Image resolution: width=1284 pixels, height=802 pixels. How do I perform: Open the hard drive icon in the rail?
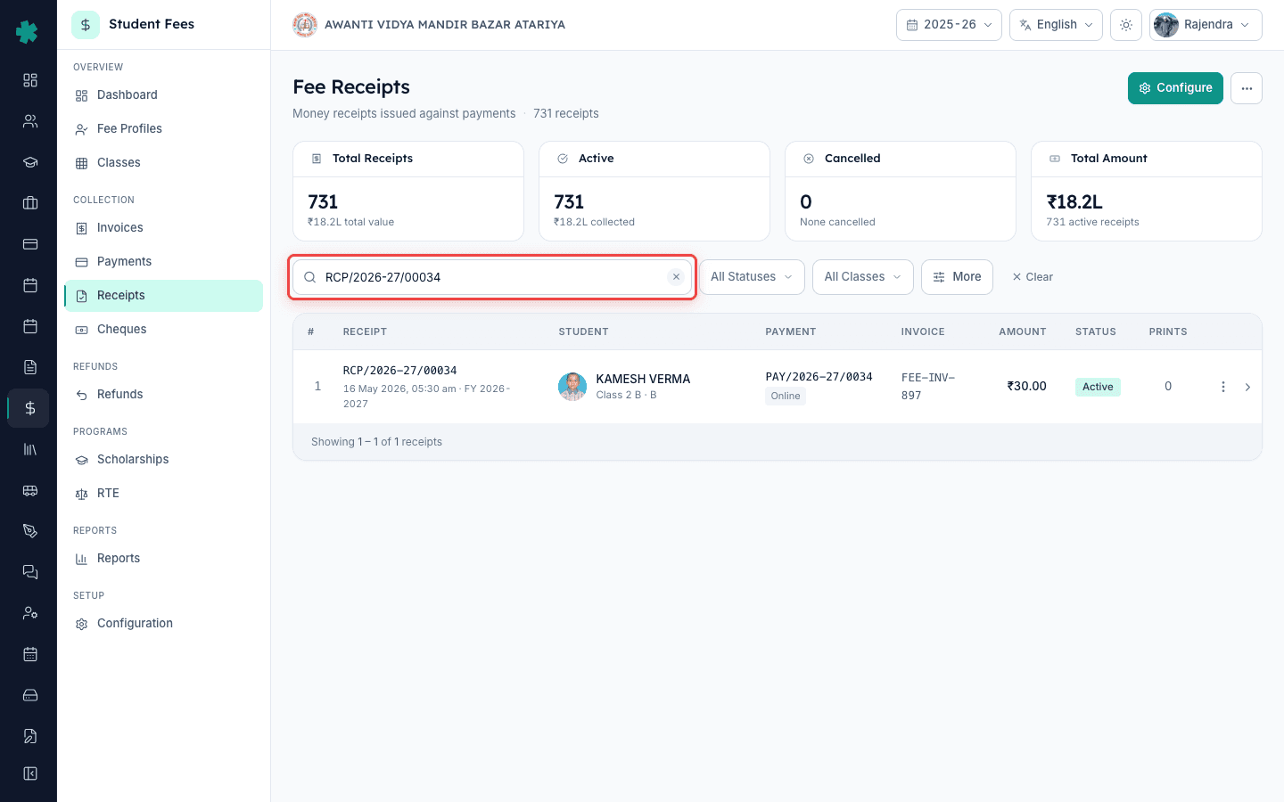click(30, 695)
